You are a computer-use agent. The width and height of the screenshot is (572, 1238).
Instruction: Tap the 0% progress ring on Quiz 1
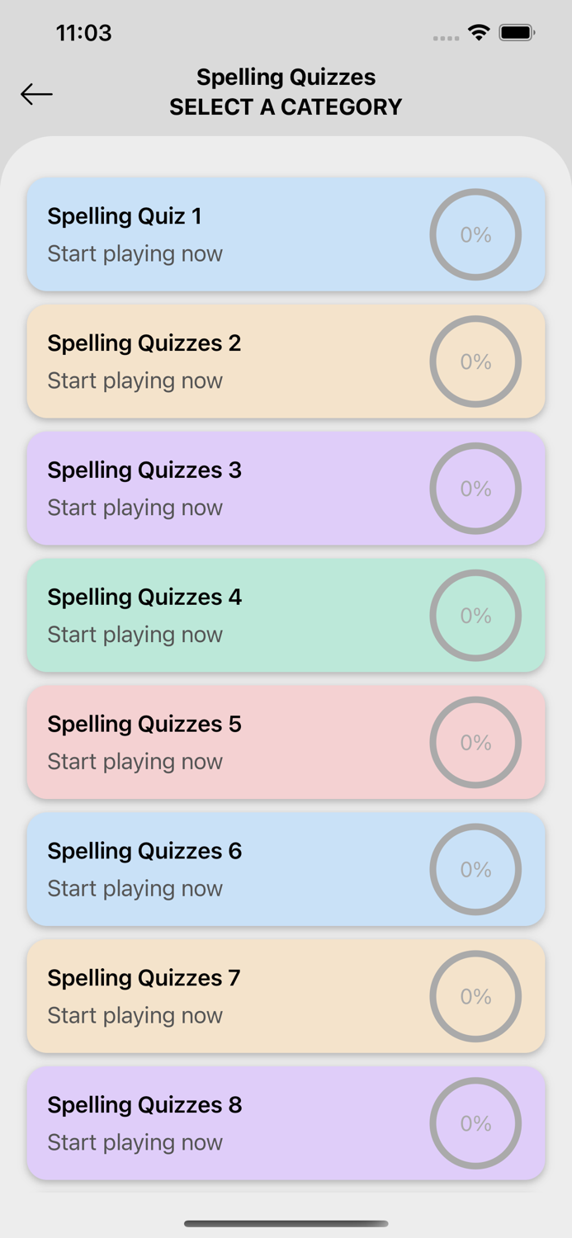click(x=476, y=234)
